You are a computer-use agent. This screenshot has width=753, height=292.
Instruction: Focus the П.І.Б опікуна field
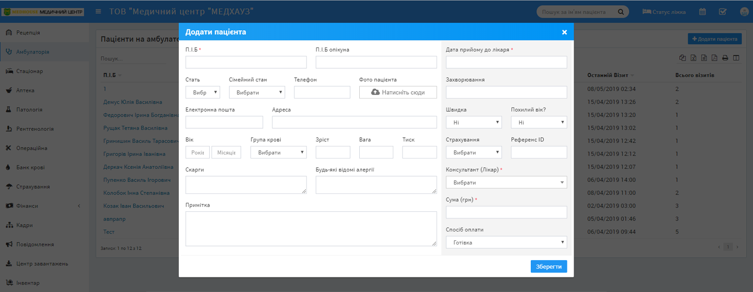pos(376,62)
